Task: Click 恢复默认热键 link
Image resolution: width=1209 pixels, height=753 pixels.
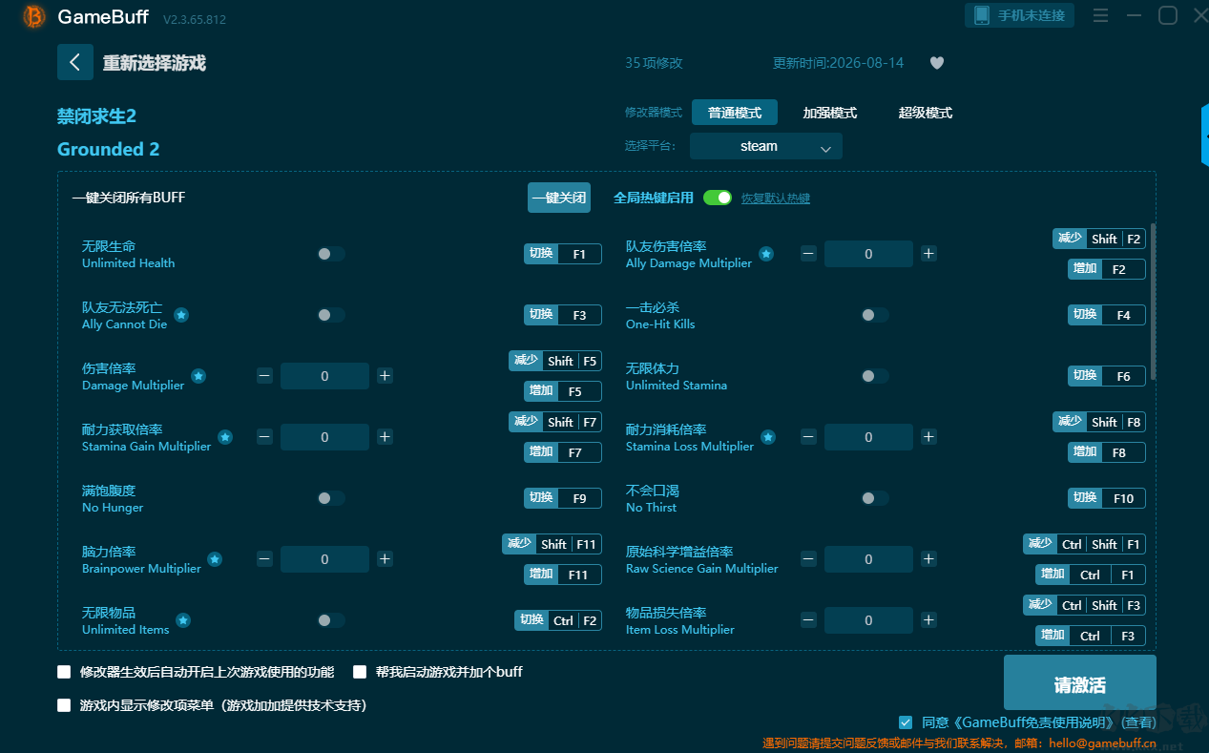Action: 776,199
